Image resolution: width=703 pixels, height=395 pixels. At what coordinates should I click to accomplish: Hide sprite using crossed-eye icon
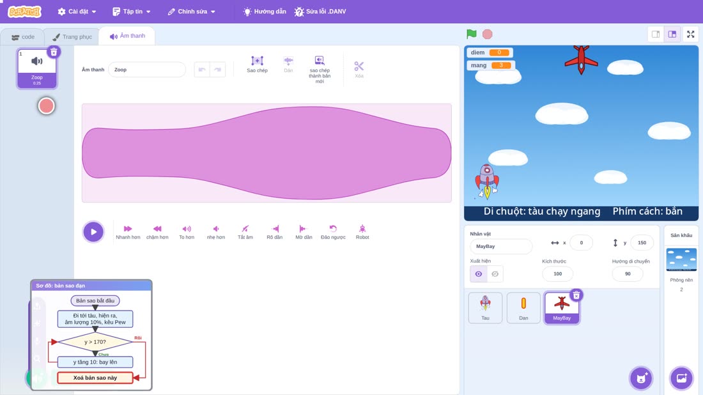tap(495, 274)
